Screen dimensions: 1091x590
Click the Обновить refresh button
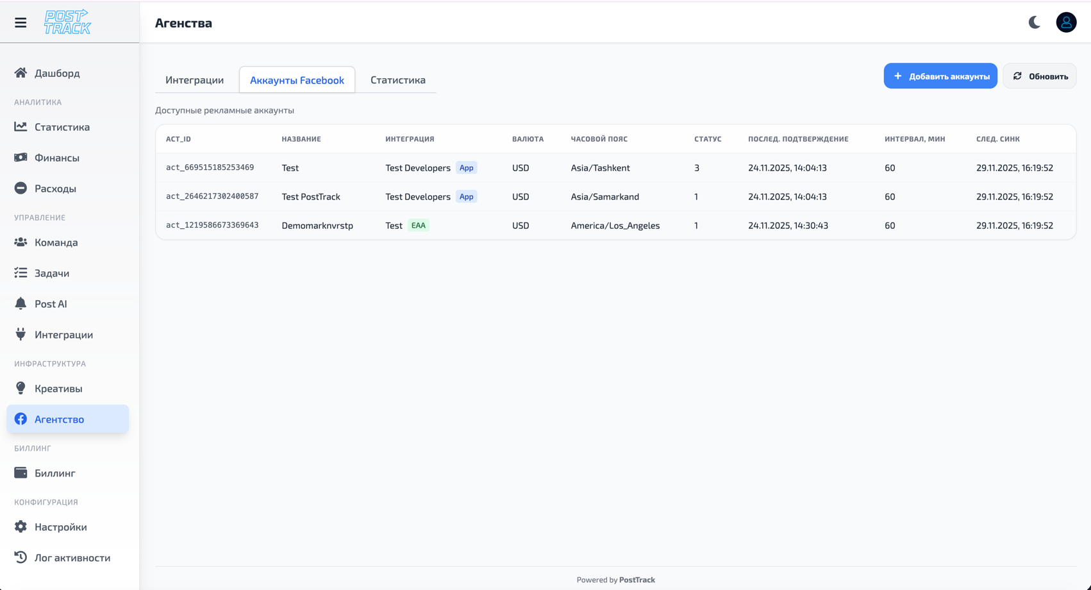[x=1039, y=76]
